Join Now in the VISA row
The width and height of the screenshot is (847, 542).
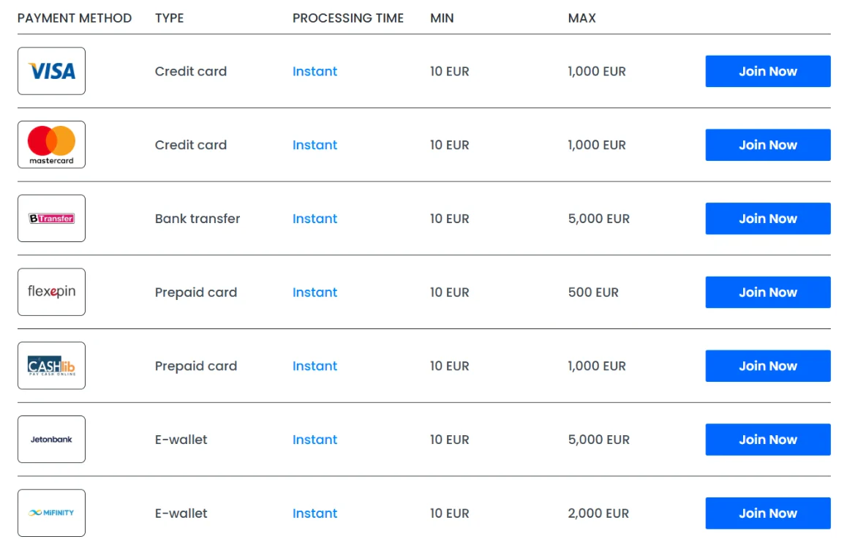pyautogui.click(x=767, y=72)
